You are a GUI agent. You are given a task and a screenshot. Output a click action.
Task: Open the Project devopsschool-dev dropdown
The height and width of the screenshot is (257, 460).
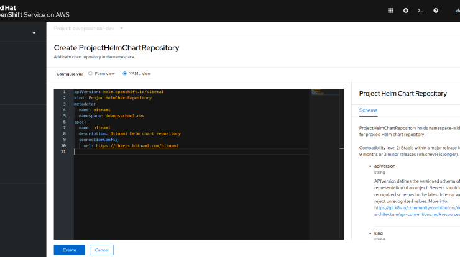[x=88, y=29]
